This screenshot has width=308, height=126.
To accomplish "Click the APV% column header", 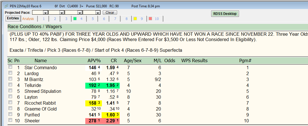I will (94, 61).
